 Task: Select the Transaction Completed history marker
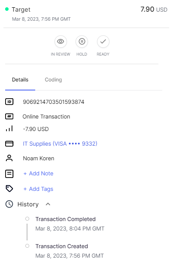click(x=27, y=219)
